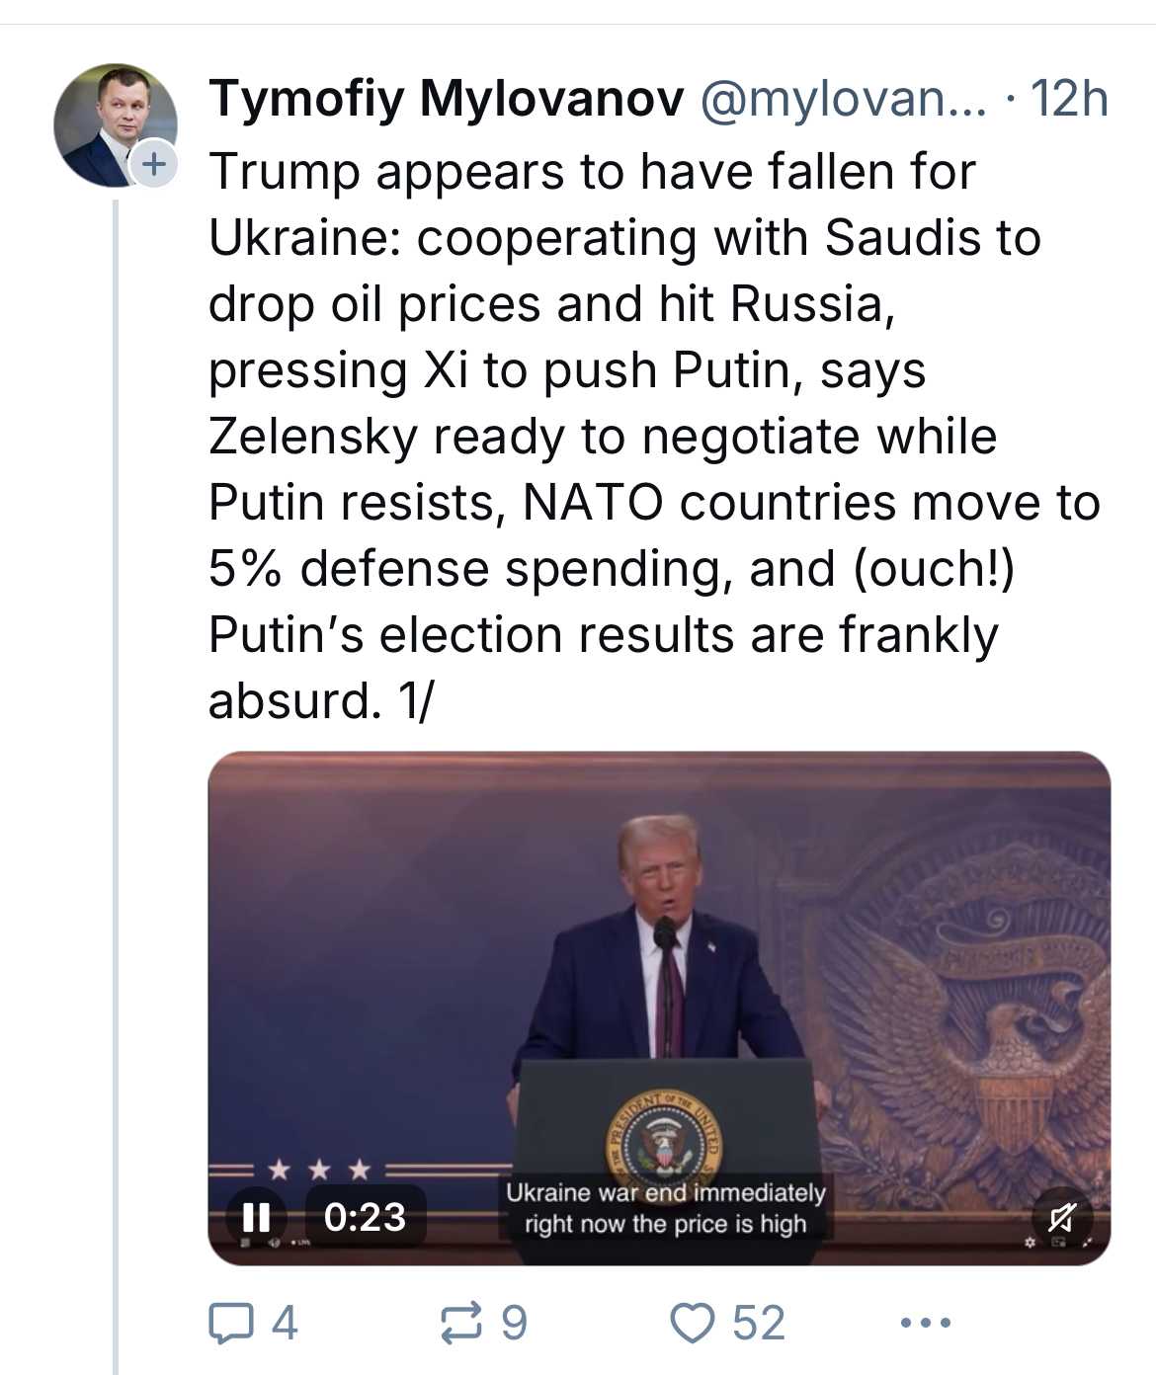Open Tymofiy Mylovanov's profile picture
The width and height of the screenshot is (1156, 1375).
115,125
